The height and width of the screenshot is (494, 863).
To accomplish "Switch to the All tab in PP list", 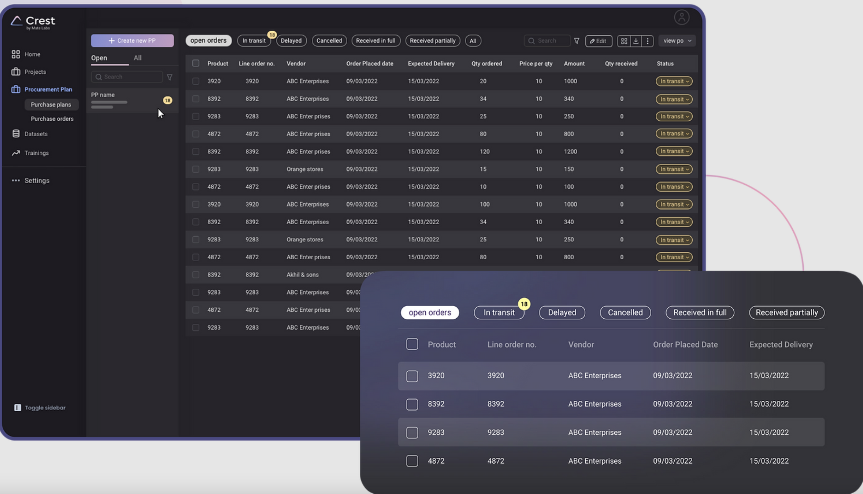I will pyautogui.click(x=137, y=58).
